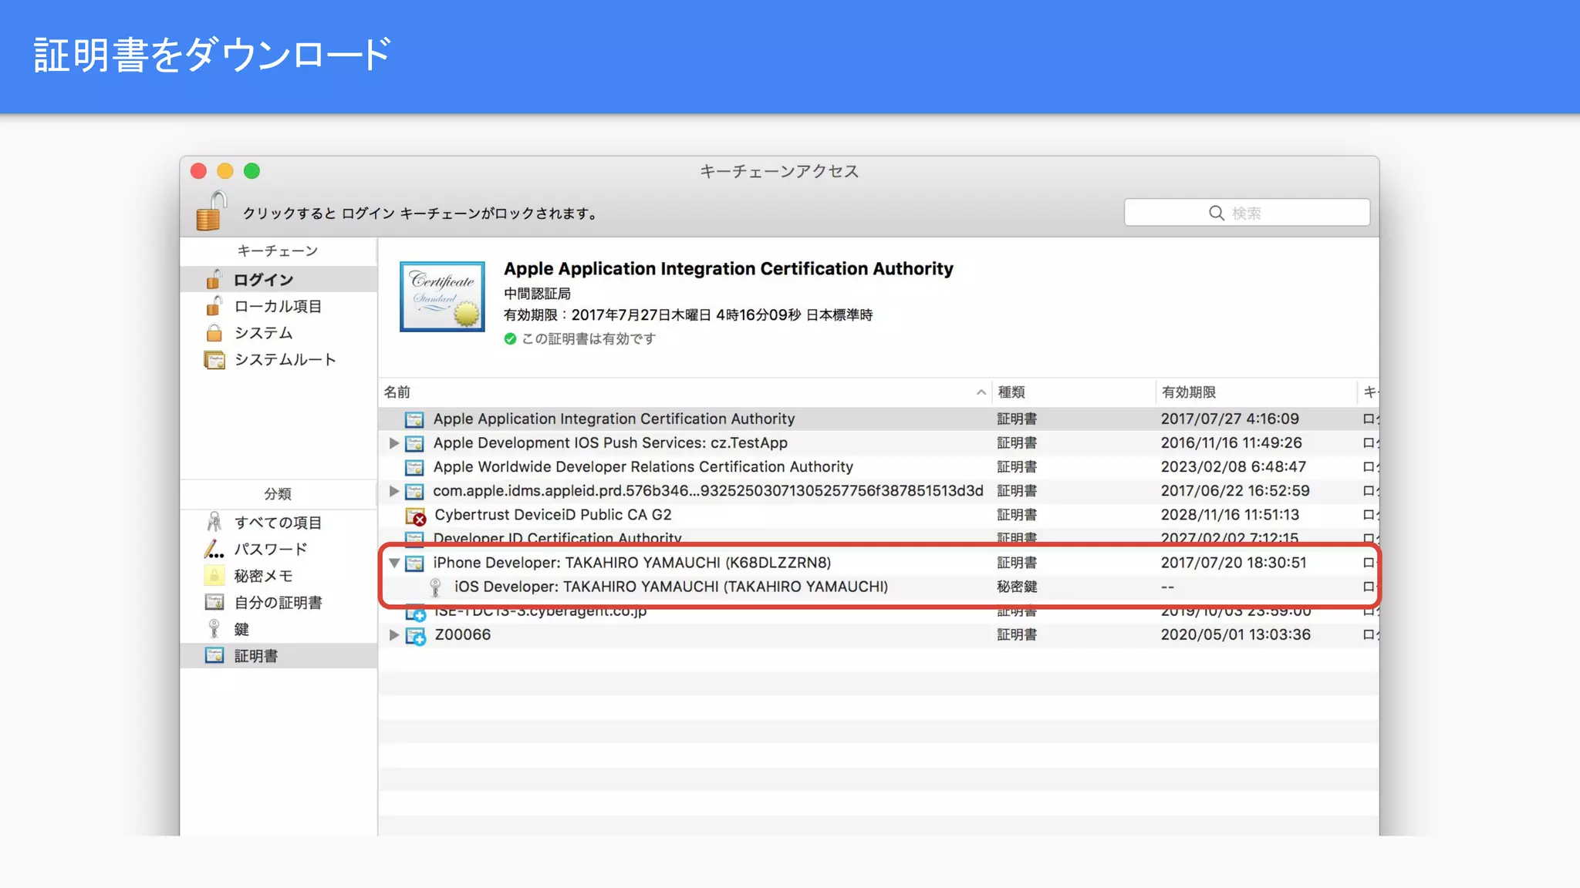Click the システム locked padlock icon

point(214,333)
